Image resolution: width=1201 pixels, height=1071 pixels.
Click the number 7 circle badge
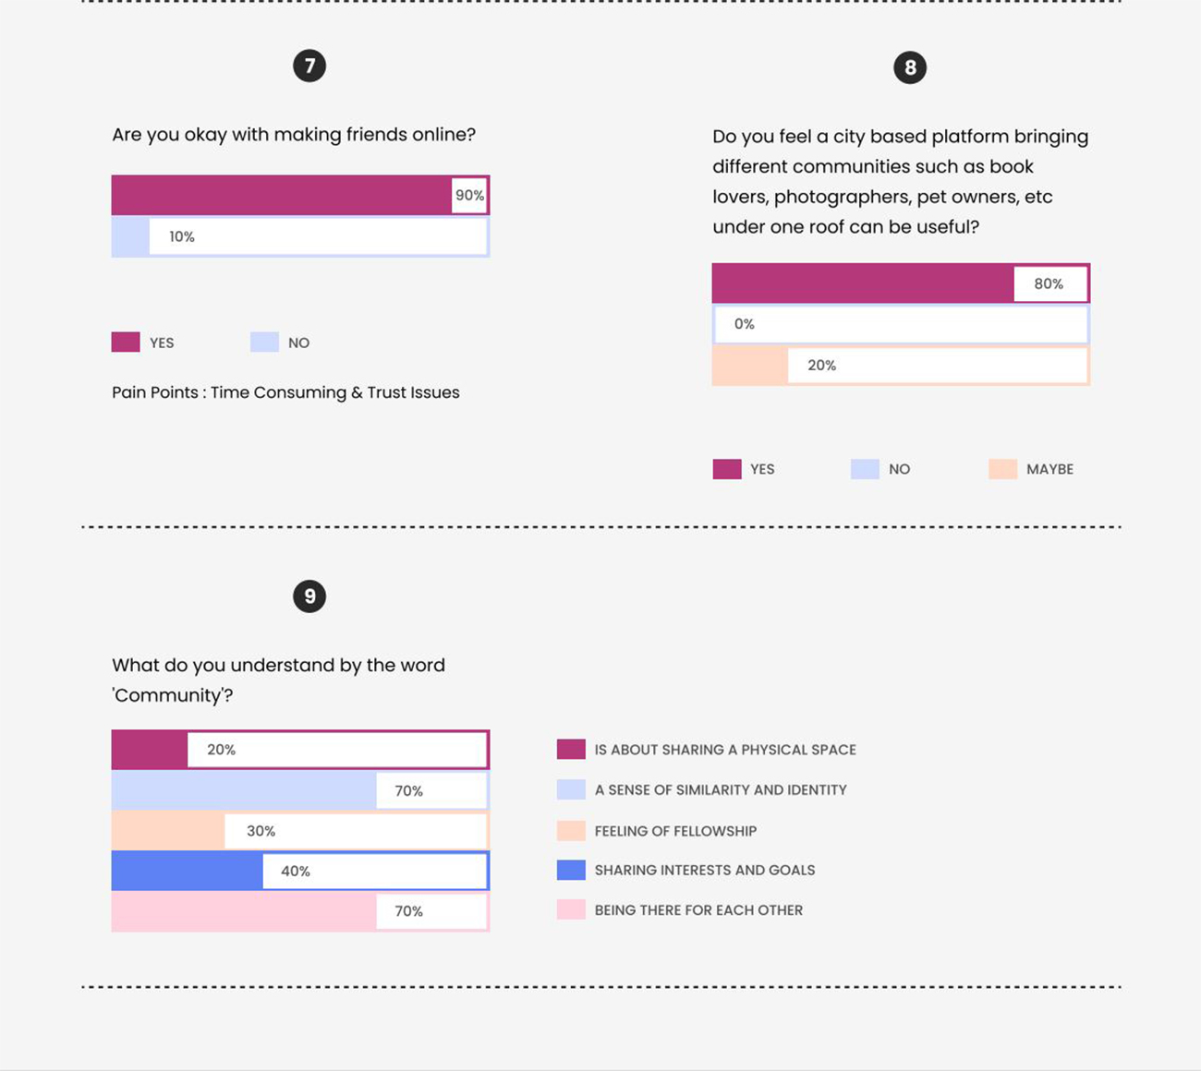(x=309, y=66)
